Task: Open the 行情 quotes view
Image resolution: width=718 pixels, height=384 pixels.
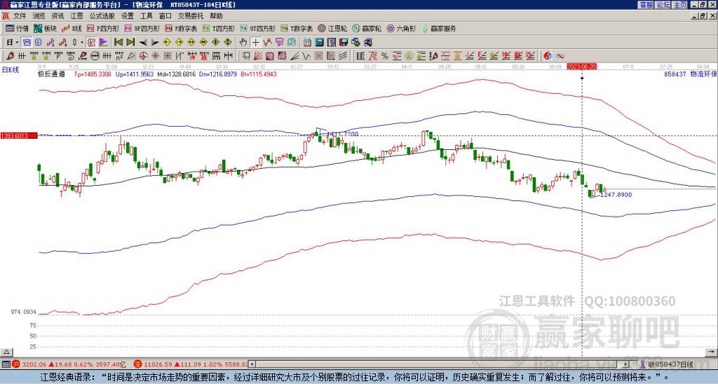Action: [x=17, y=28]
